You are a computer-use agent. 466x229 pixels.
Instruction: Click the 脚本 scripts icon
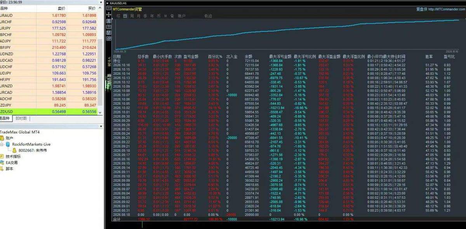point(2,169)
